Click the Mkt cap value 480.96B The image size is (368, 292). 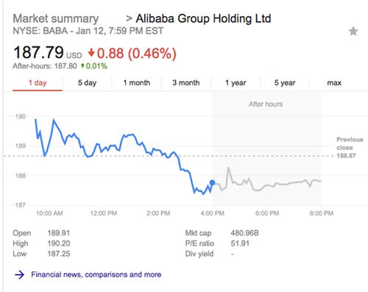[x=244, y=233]
